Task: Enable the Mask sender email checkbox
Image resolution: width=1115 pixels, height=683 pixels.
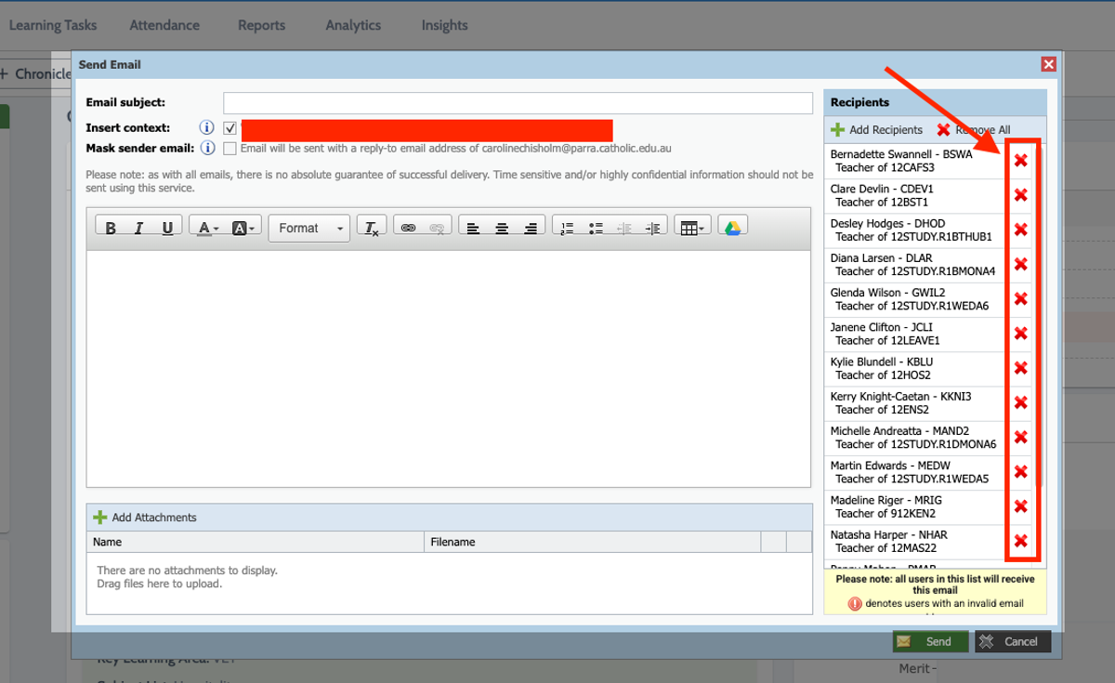Action: 230,148
